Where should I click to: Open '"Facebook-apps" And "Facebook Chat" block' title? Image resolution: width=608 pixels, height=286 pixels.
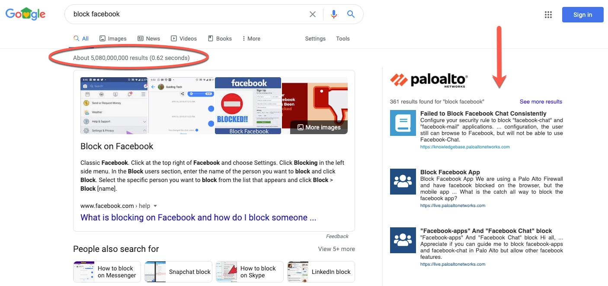pyautogui.click(x=486, y=231)
